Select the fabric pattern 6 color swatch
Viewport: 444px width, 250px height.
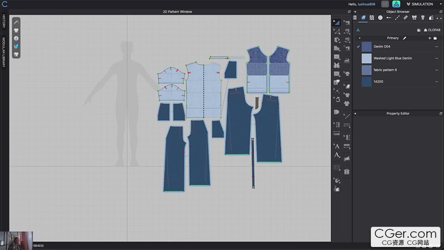pos(366,70)
